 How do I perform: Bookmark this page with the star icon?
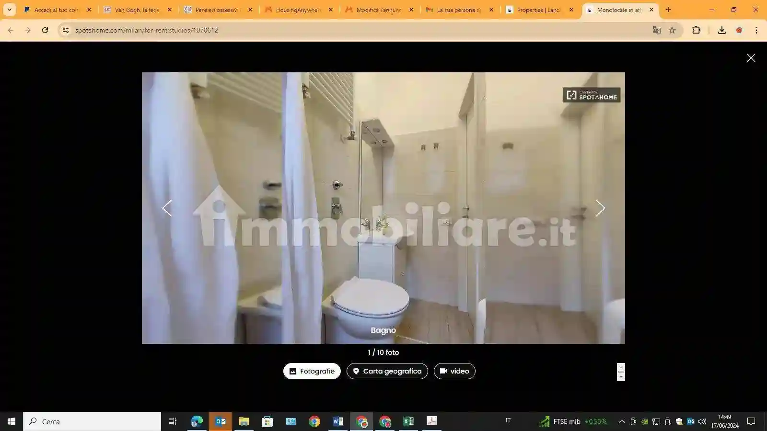tap(672, 30)
